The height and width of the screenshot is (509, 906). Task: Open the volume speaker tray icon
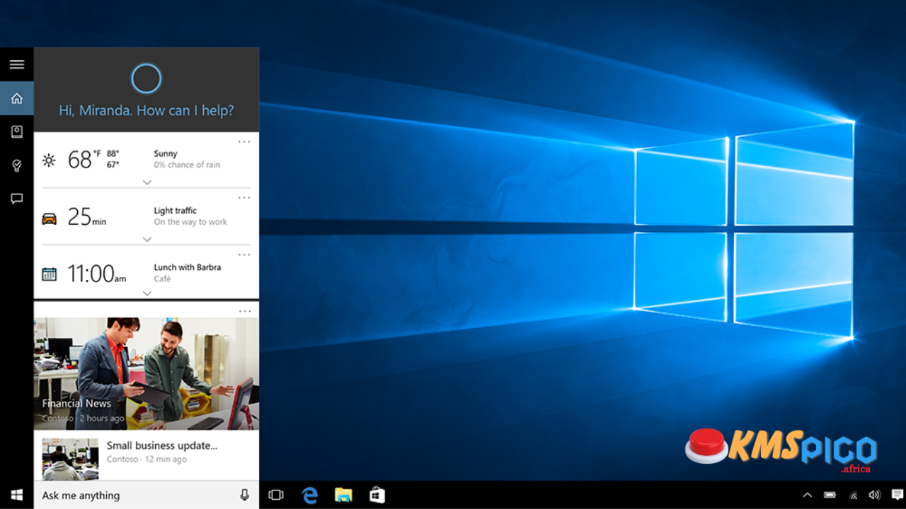(875, 495)
